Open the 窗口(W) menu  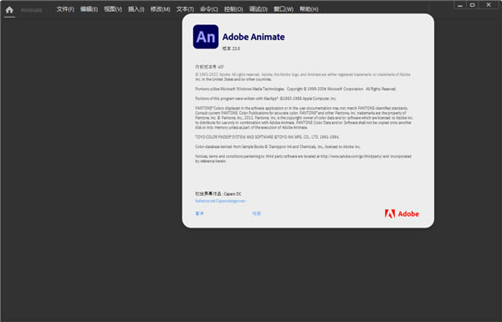[284, 9]
